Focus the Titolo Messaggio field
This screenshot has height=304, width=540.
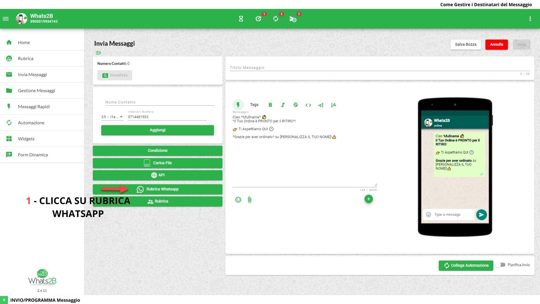380,68
